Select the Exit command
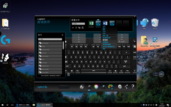The image size is (171, 107). pyautogui.click(x=50, y=59)
